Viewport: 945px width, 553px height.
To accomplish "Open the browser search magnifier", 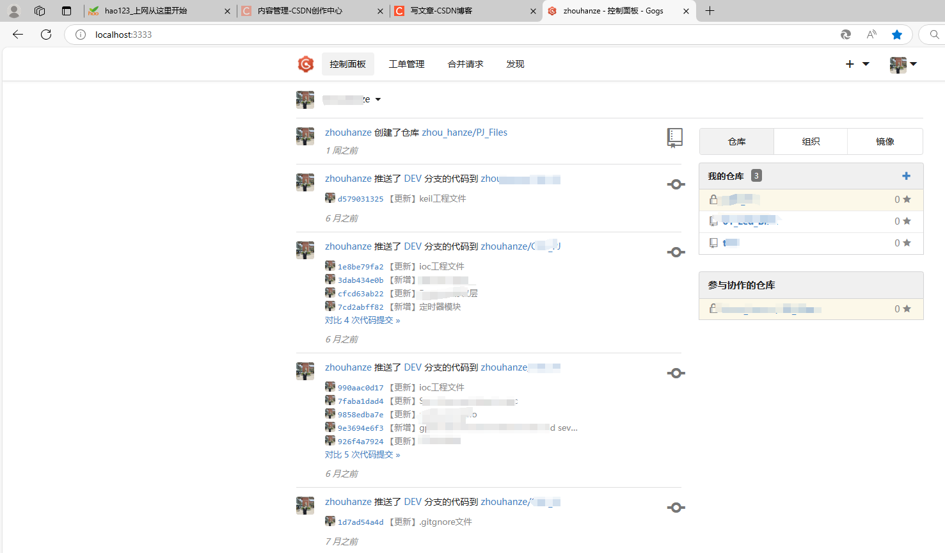I will (934, 35).
